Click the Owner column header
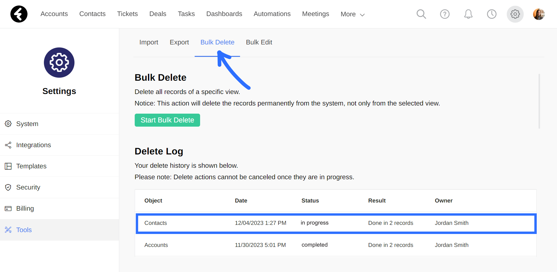The image size is (557, 272). [x=443, y=201]
